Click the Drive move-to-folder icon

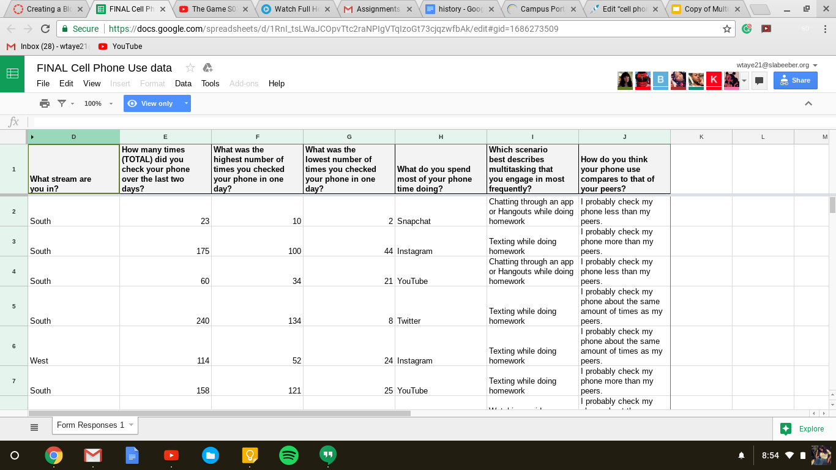click(207, 68)
